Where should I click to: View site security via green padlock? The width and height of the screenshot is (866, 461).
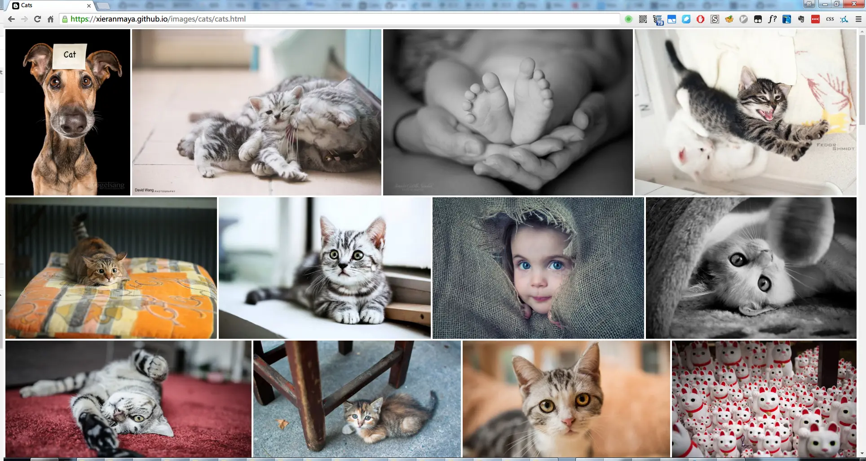65,19
